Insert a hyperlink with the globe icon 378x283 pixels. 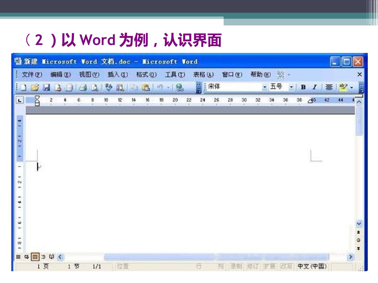180,87
